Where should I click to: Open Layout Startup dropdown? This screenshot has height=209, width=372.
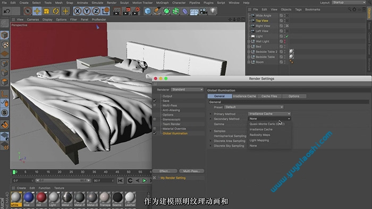coord(349,2)
